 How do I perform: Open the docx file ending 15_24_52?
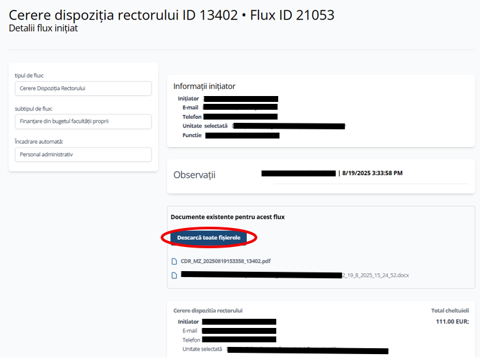coord(295,275)
